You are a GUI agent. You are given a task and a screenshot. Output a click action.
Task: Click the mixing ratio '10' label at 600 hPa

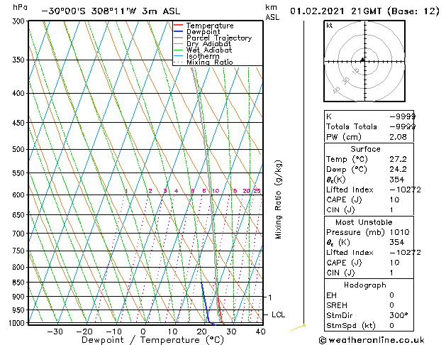pyautogui.click(x=216, y=191)
